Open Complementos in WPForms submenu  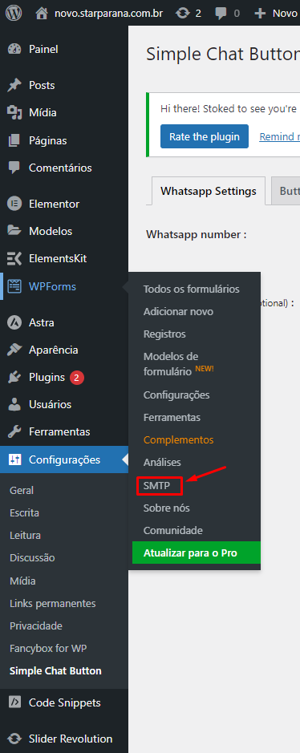pyautogui.click(x=179, y=440)
